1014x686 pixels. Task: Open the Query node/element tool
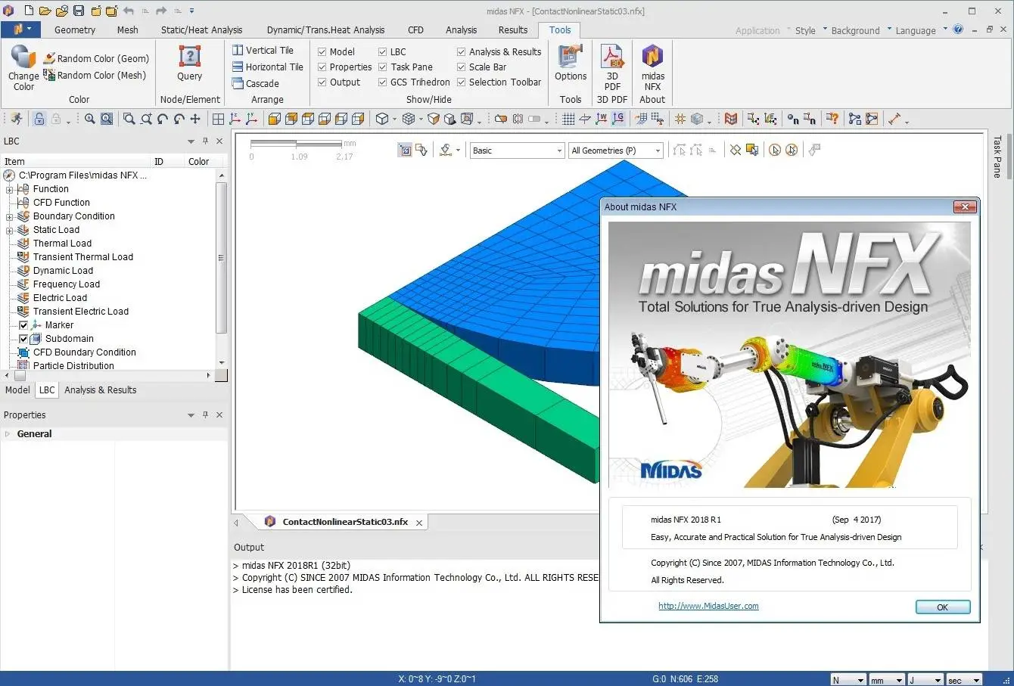point(189,57)
